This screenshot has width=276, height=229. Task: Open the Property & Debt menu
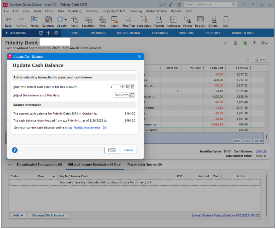click(114, 11)
